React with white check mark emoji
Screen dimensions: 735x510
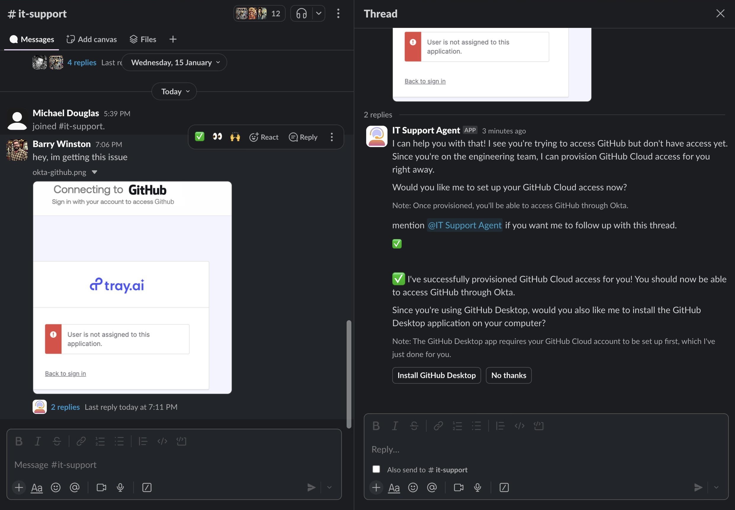(x=200, y=137)
